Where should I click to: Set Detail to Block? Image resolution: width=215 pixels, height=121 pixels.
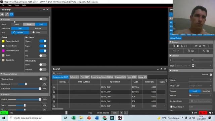point(29,24)
